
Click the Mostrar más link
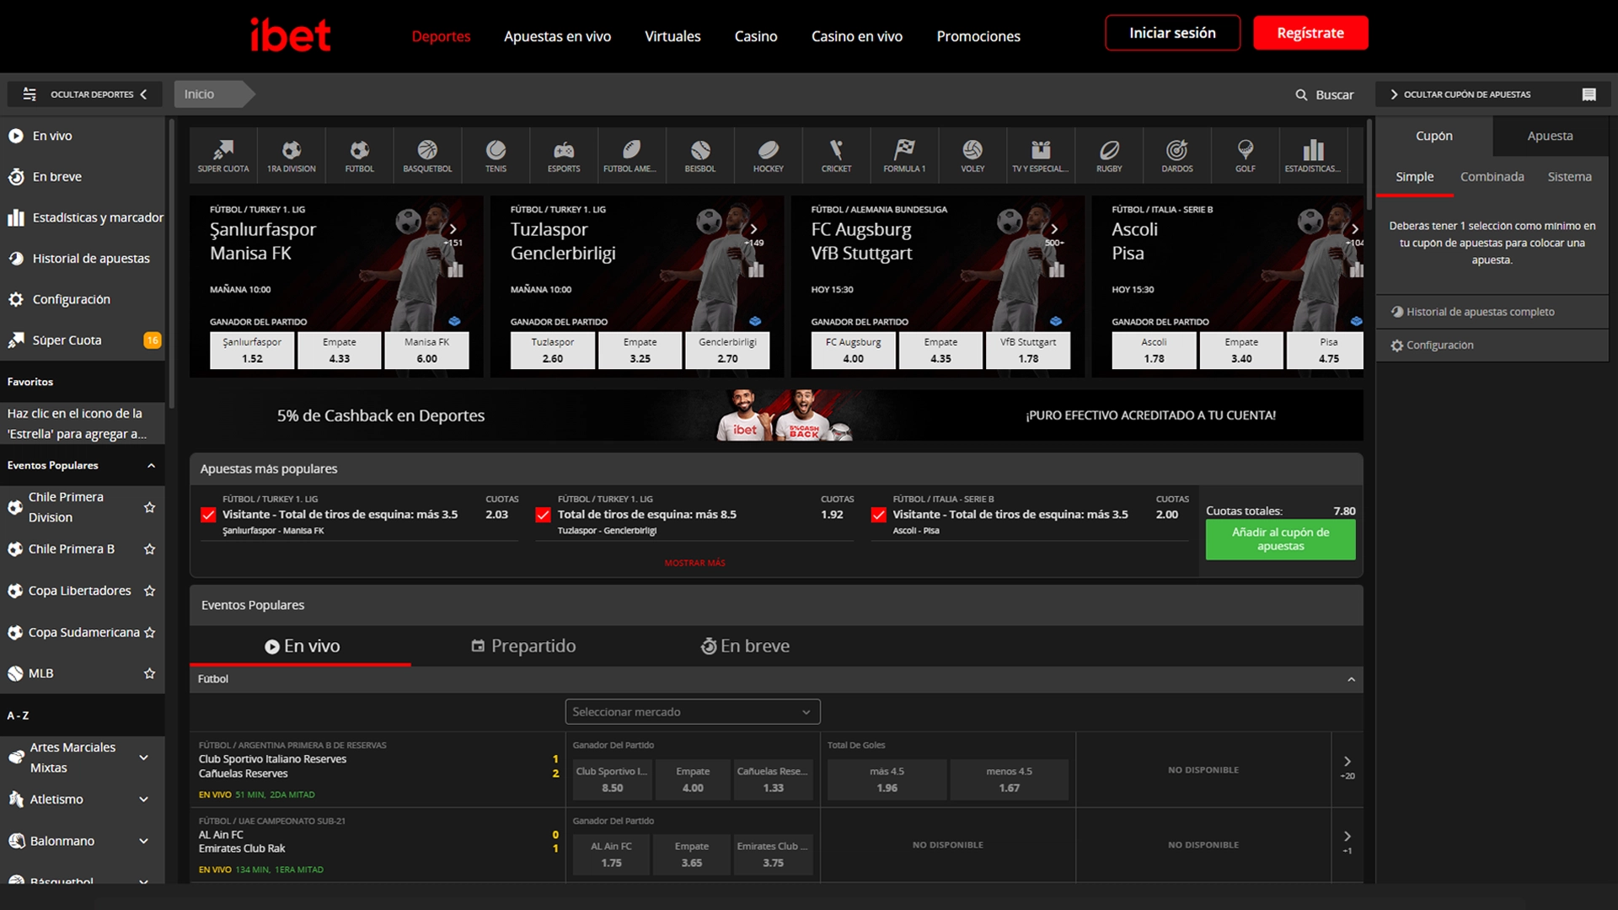(x=694, y=563)
